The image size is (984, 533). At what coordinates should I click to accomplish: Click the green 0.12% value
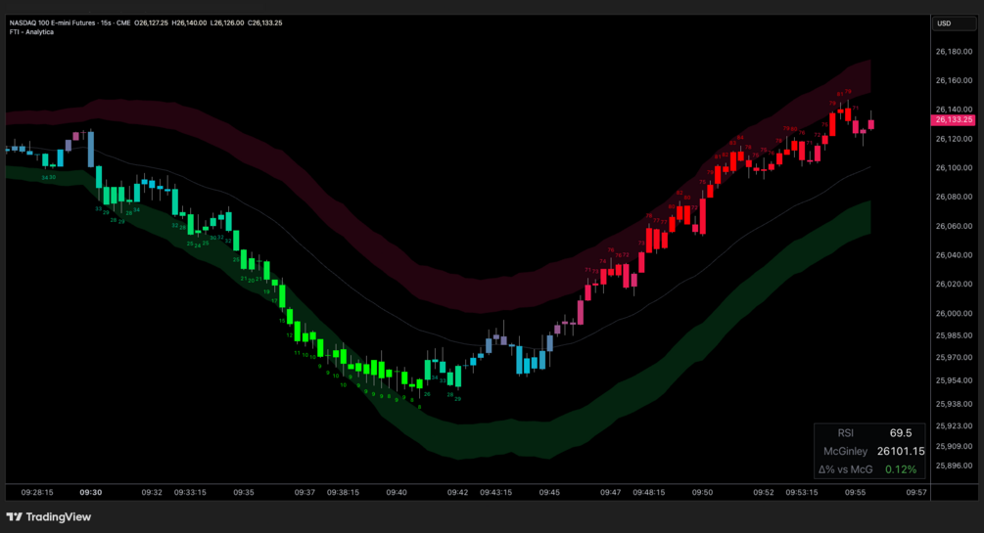[901, 469]
